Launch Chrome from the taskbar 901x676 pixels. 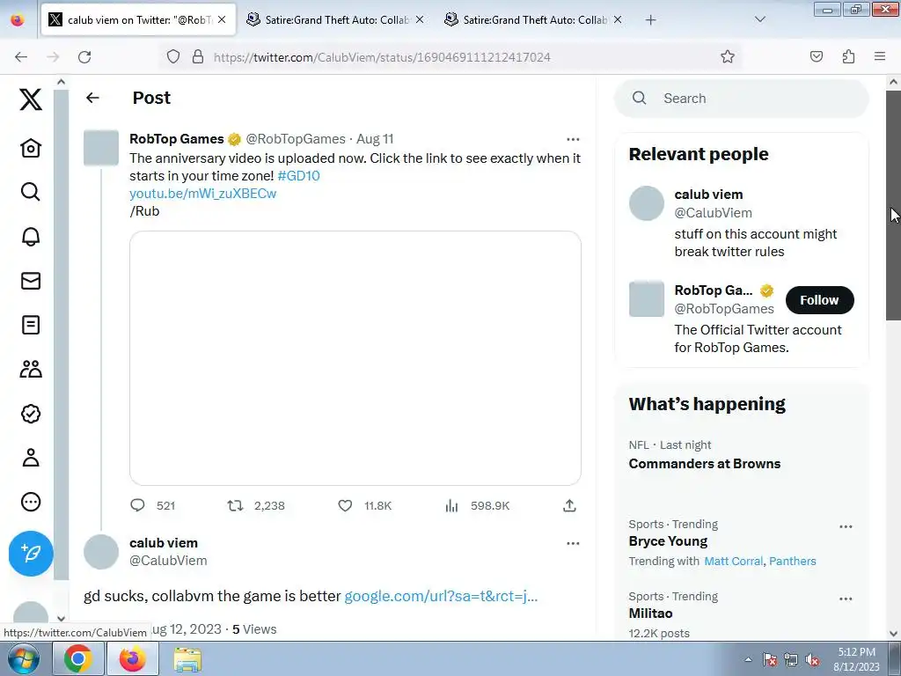point(78,659)
